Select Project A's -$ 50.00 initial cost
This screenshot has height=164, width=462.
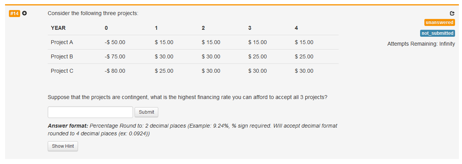pyautogui.click(x=115, y=42)
